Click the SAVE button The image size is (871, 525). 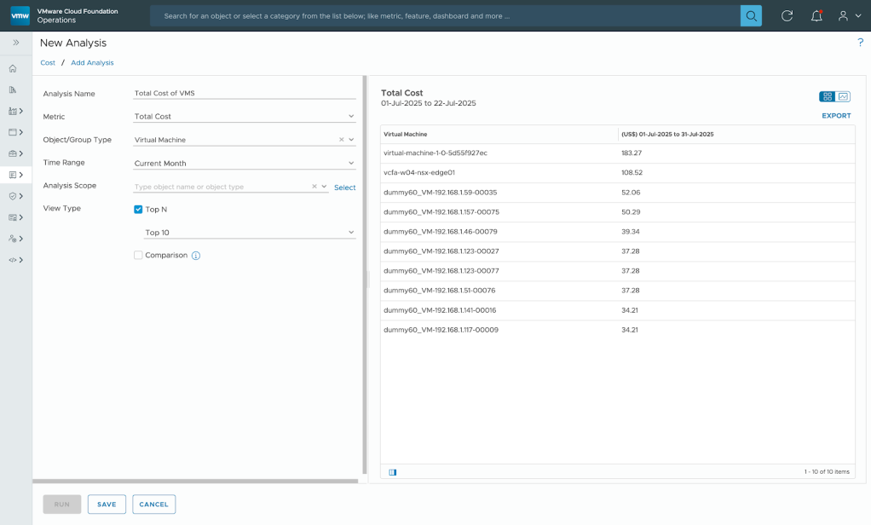coord(107,505)
